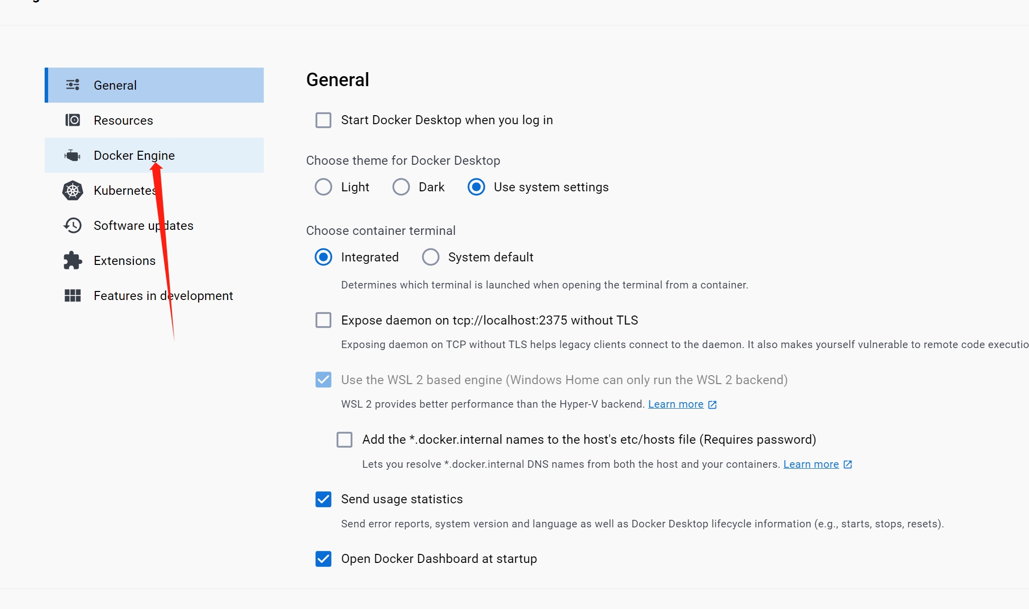Click 'Choose theme for Docker Desktop' label
This screenshot has height=609, width=1029.
403,160
